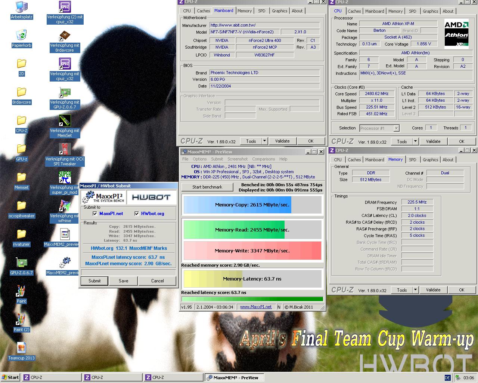Viewport: 478px width, 383px height.
Task: Click the taskbar clock showing 03:06
Action: point(469,378)
